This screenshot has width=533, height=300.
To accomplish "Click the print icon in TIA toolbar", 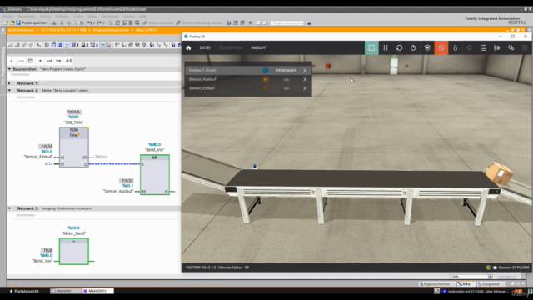I will tap(53, 22).
